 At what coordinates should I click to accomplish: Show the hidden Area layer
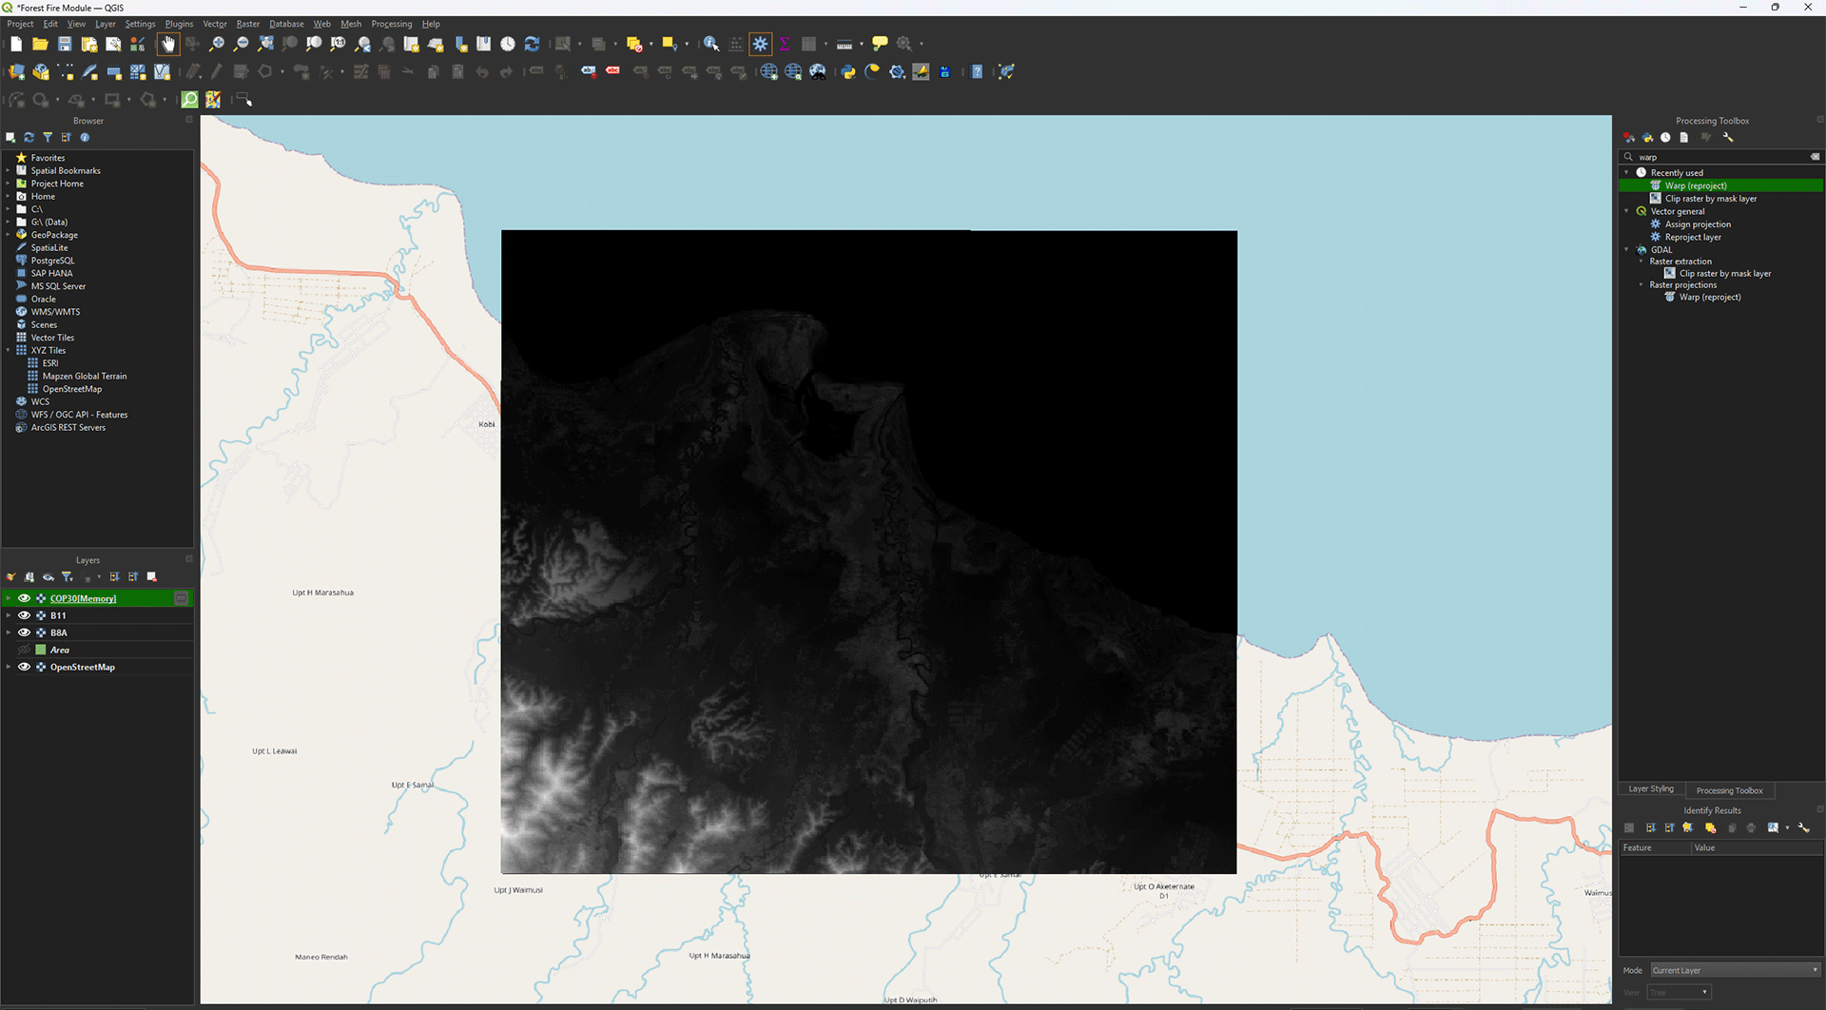[25, 651]
